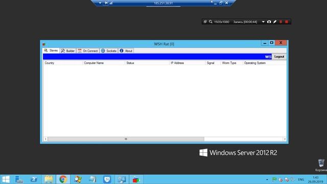Sort by the Country column header

62,63
